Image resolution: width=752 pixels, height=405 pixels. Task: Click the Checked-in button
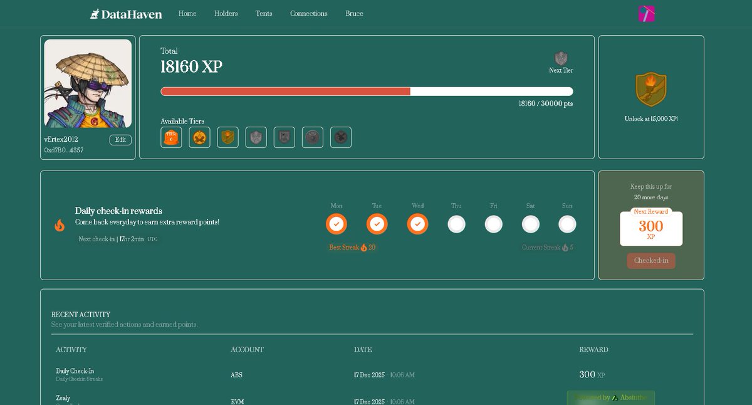click(x=651, y=261)
